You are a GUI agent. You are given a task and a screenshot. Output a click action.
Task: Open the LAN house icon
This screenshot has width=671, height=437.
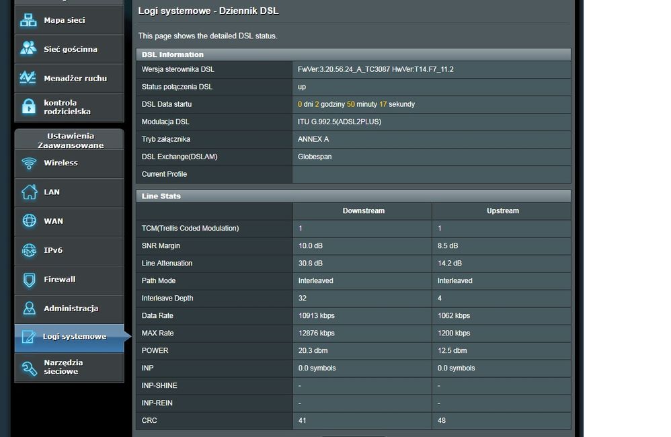click(x=29, y=192)
